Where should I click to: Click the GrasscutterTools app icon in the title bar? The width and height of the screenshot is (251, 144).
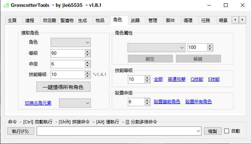6,5
